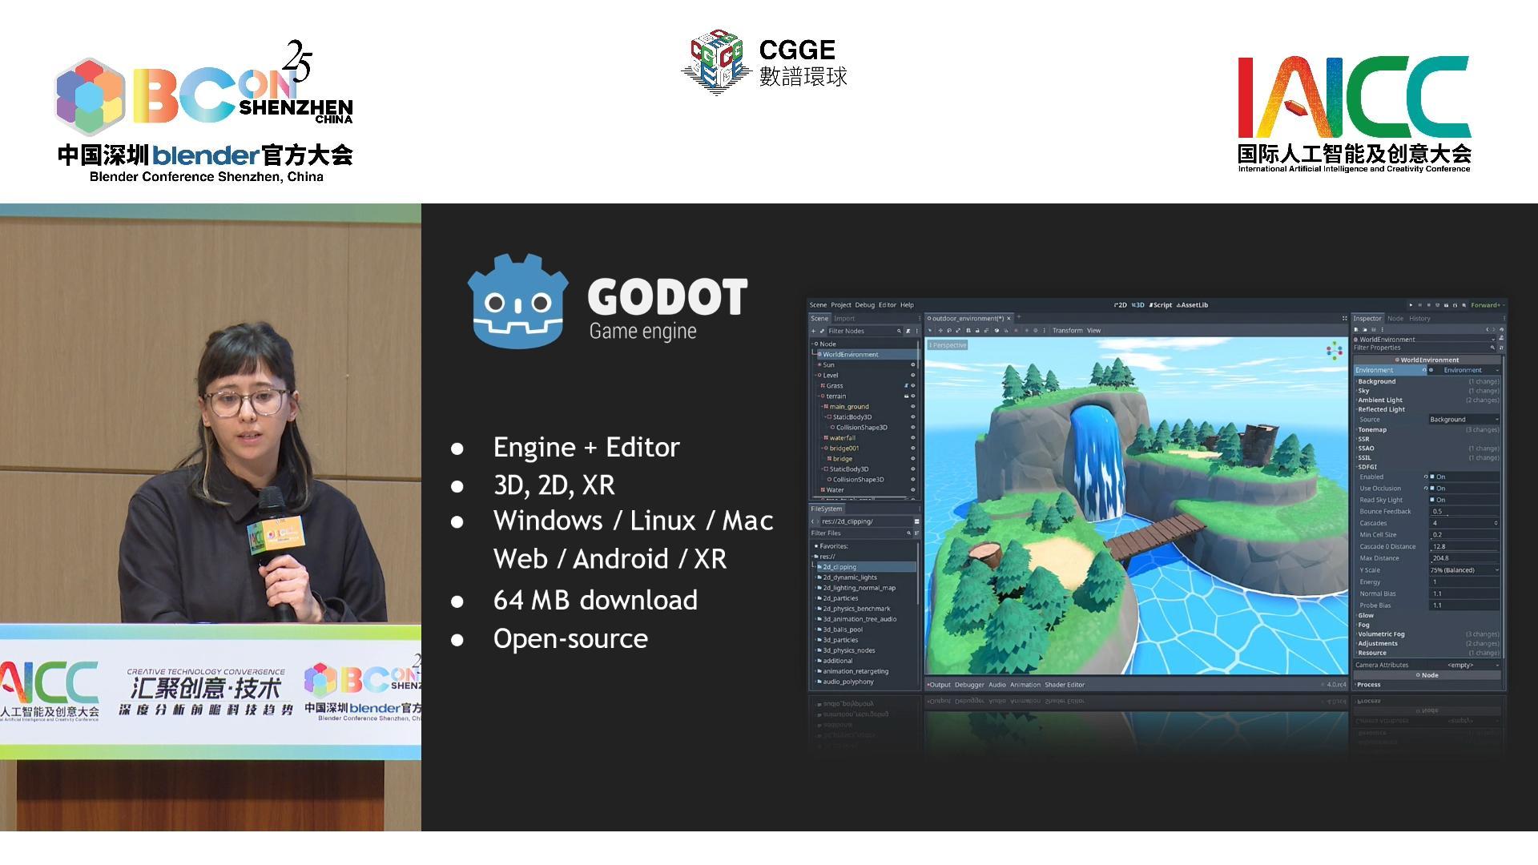Viewport: 1538px width, 865px height.
Task: Toggle visibility of the Level node
Action: click(x=912, y=375)
